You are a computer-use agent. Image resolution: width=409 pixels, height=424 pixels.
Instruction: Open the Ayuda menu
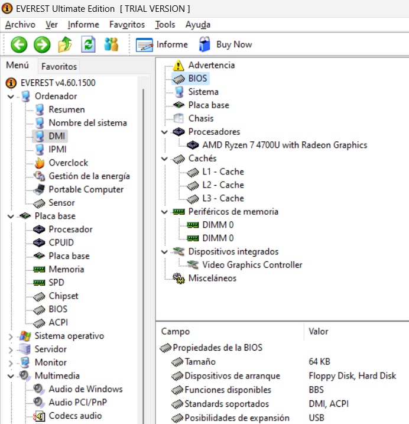197,25
